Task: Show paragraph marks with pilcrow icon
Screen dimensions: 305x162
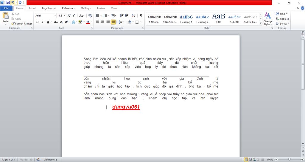Action: pos(141,15)
